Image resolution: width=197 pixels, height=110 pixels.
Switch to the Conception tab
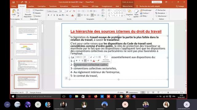tap(42, 6)
